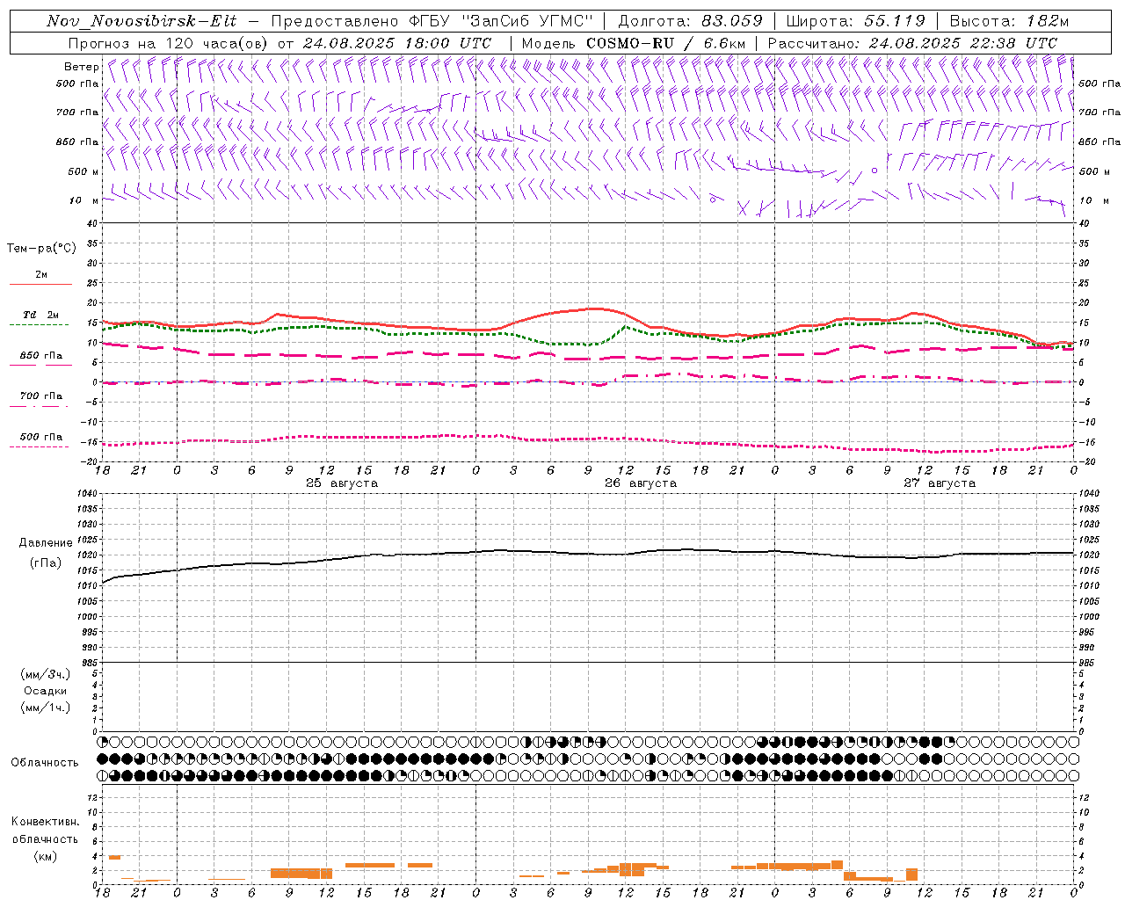
Task: Click the solid red 2м legend line
Action: [40, 284]
